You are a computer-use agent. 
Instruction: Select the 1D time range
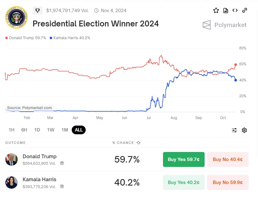(37, 130)
